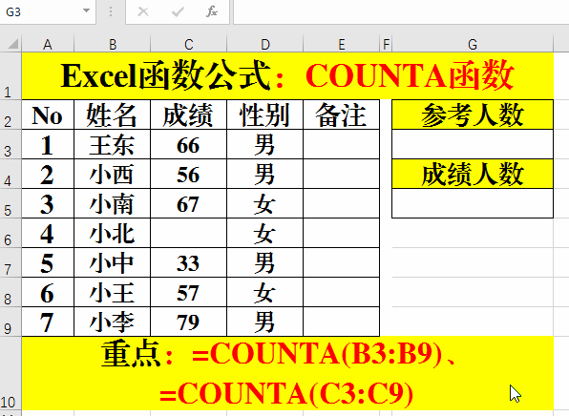The image size is (569, 416).
Task: Click the score cell '33'
Action: tap(189, 262)
